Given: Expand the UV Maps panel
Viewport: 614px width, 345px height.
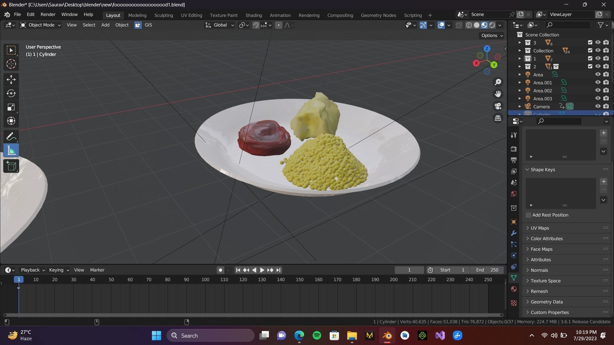Looking at the screenshot, I should pos(540,228).
